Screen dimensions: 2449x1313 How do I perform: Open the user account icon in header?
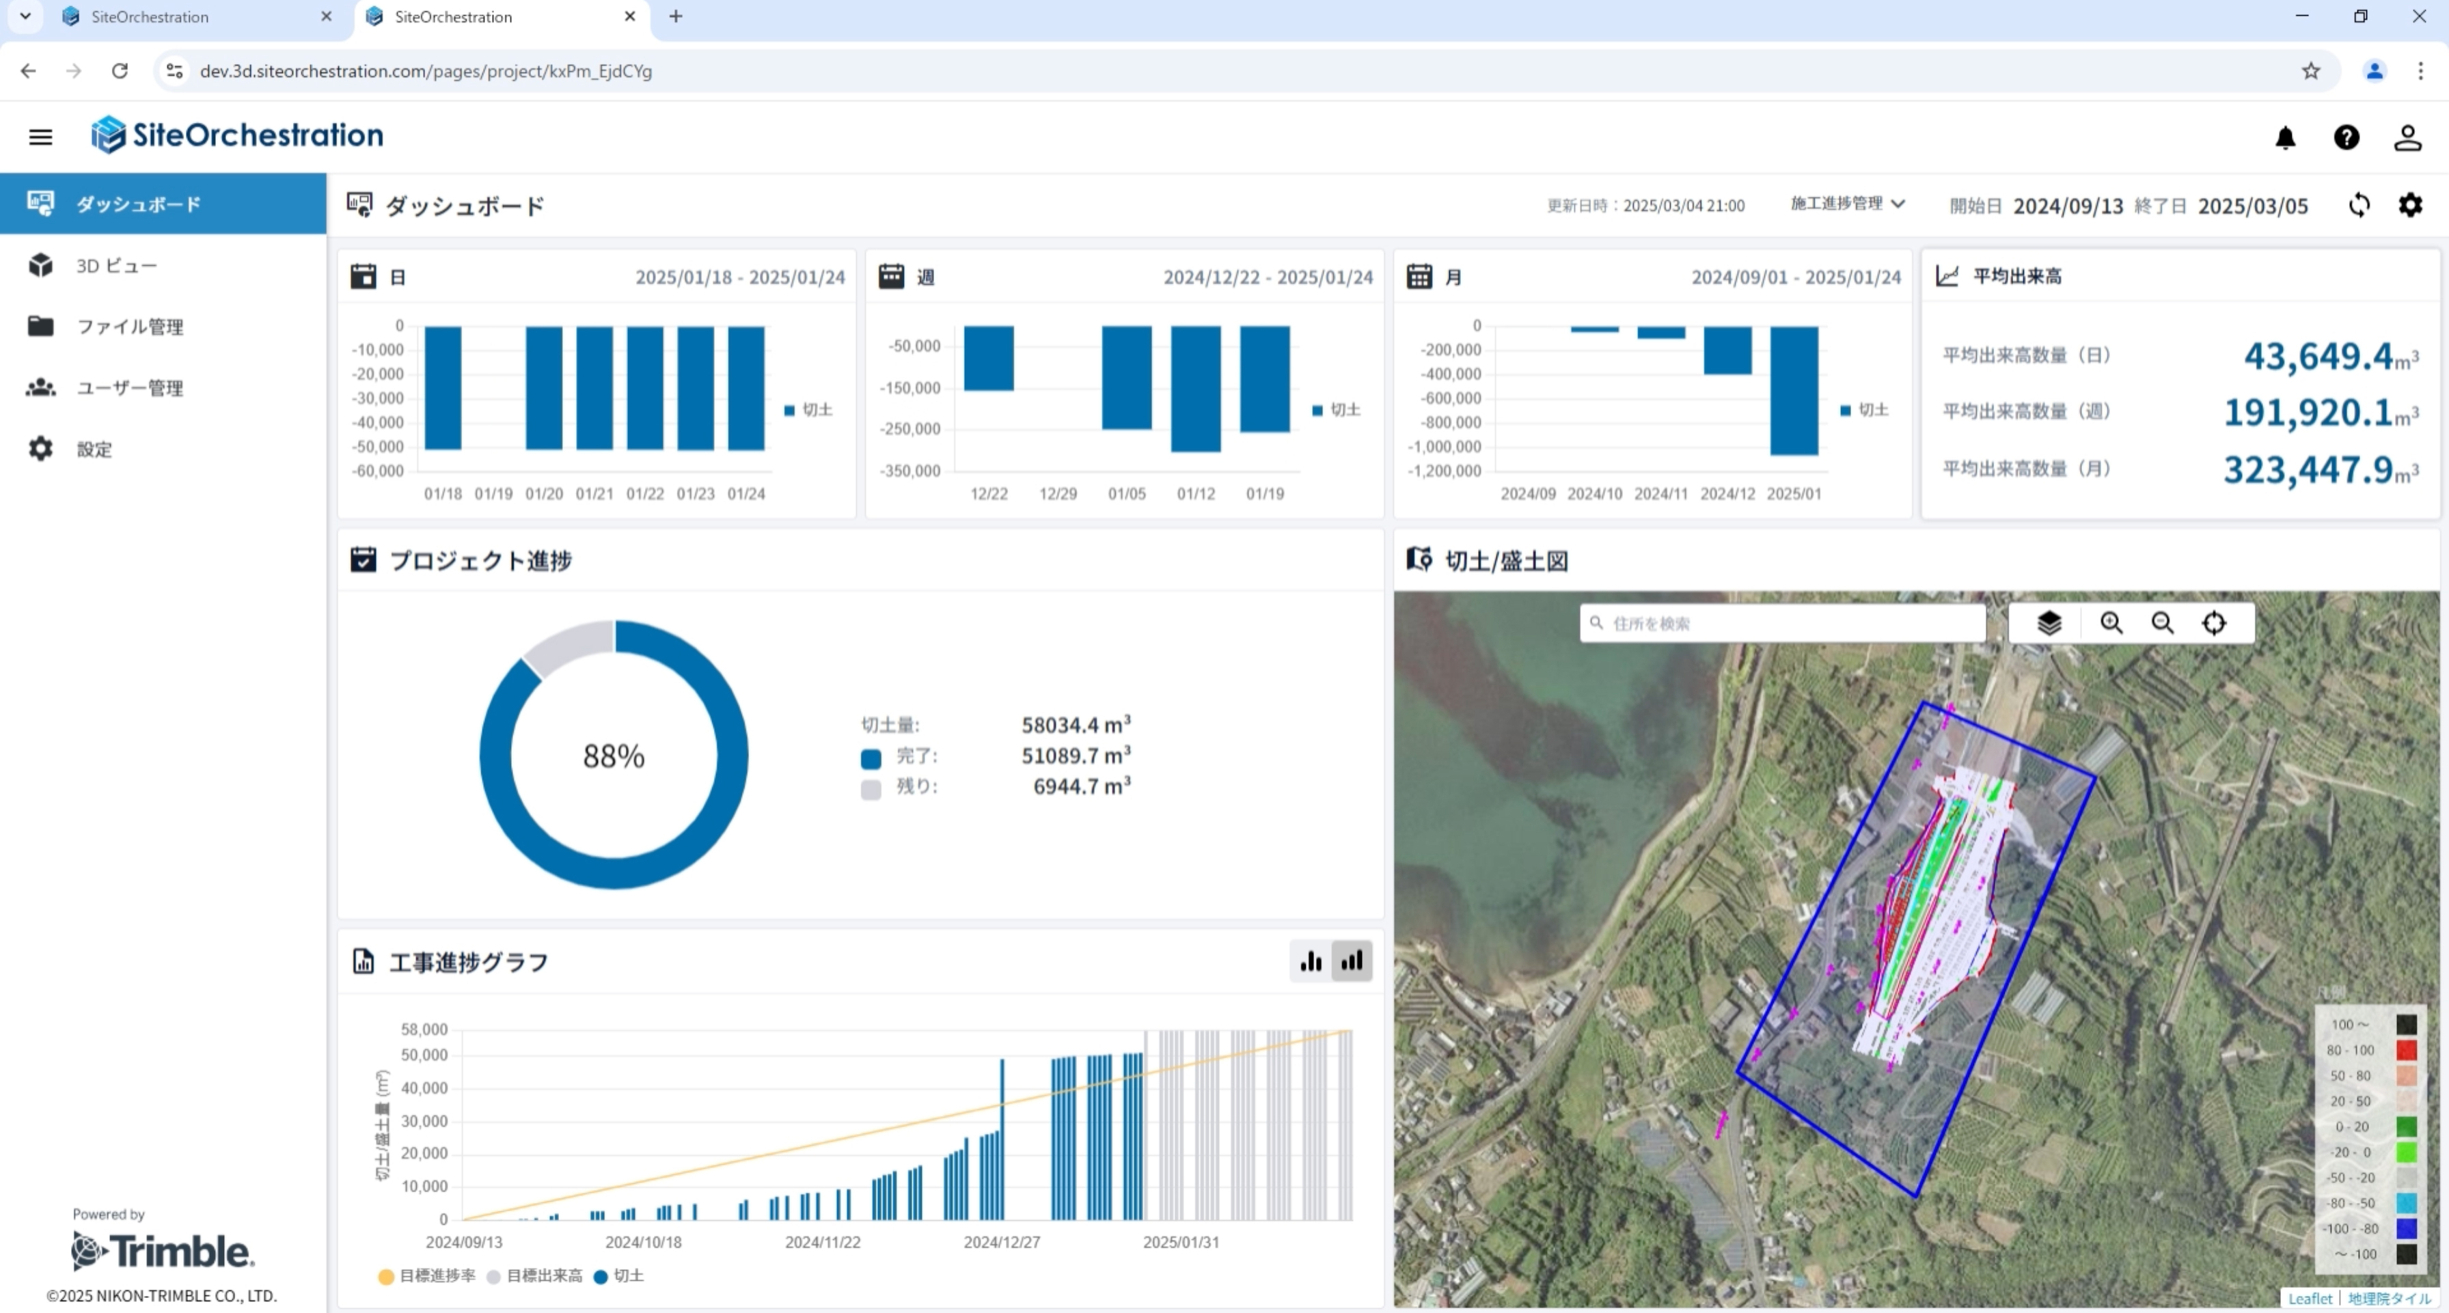[2407, 138]
